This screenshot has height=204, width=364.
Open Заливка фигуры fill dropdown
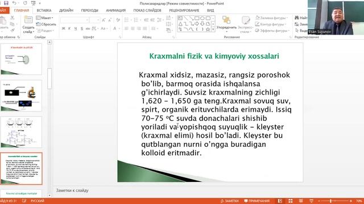271,18
